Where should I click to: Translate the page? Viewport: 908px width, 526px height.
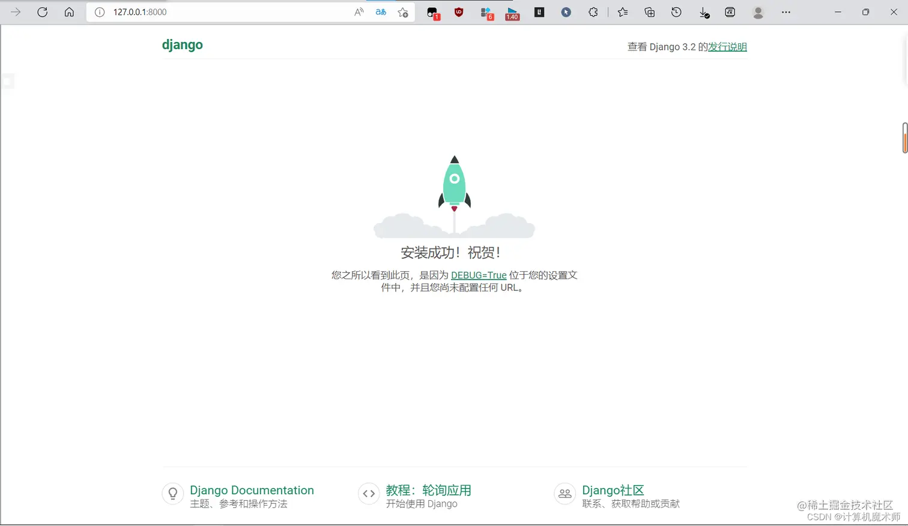tap(380, 12)
